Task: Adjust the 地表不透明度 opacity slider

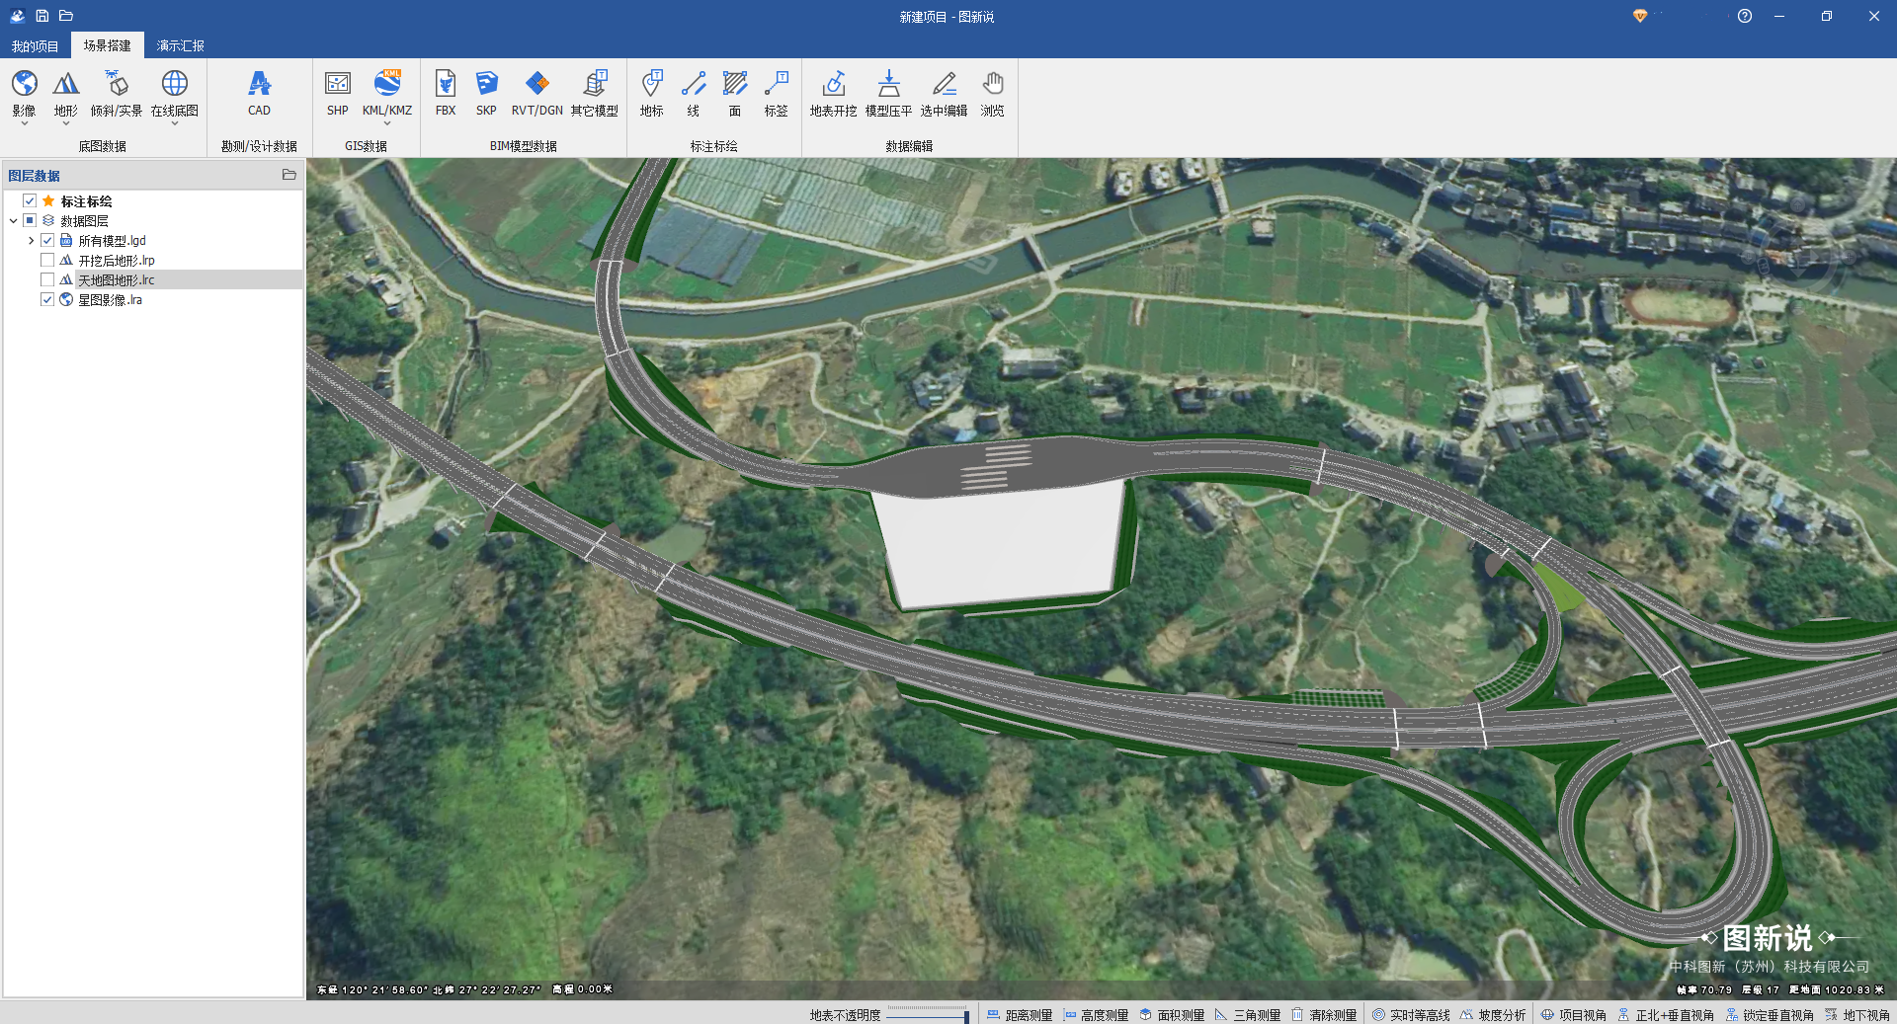Action: pos(965,1015)
